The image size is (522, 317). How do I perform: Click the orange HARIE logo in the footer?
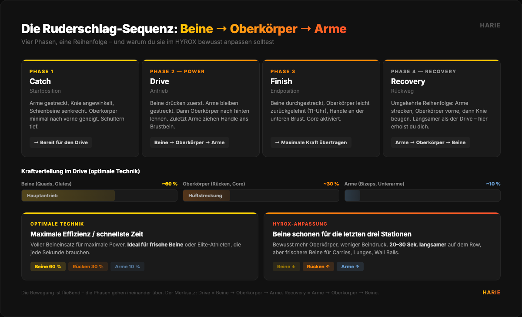pyautogui.click(x=491, y=293)
